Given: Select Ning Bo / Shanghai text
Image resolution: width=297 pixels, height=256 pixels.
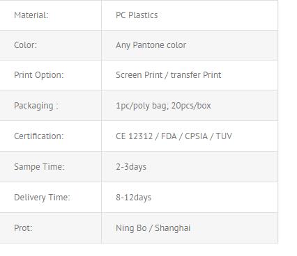Looking at the screenshot, I should [x=153, y=228].
